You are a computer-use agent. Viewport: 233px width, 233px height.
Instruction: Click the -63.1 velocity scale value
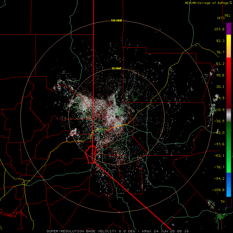(x=219, y=156)
